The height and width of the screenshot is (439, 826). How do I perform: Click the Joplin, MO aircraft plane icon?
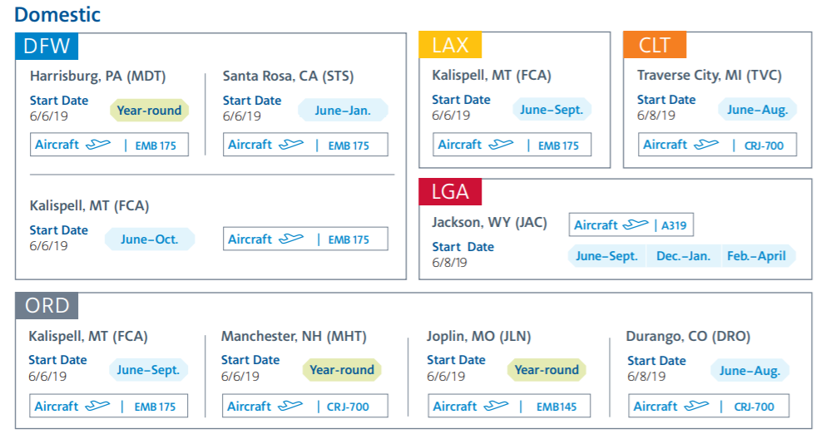point(496,407)
